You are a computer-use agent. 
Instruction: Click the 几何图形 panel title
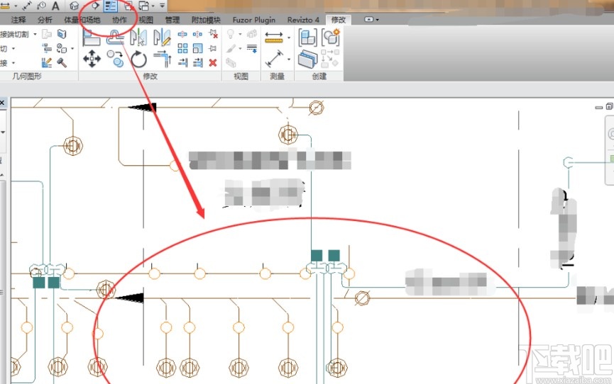point(27,77)
